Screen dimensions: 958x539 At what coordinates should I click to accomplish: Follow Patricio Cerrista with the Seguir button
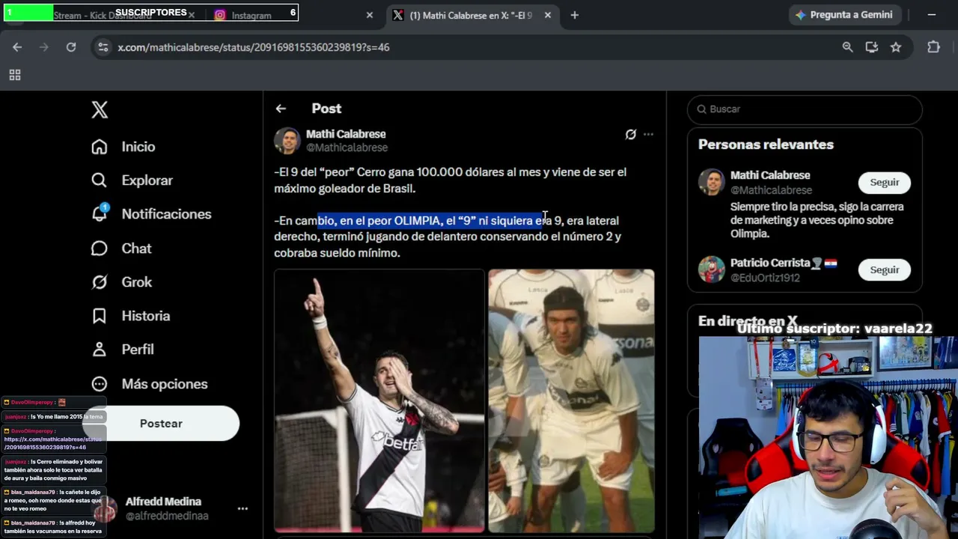(884, 270)
